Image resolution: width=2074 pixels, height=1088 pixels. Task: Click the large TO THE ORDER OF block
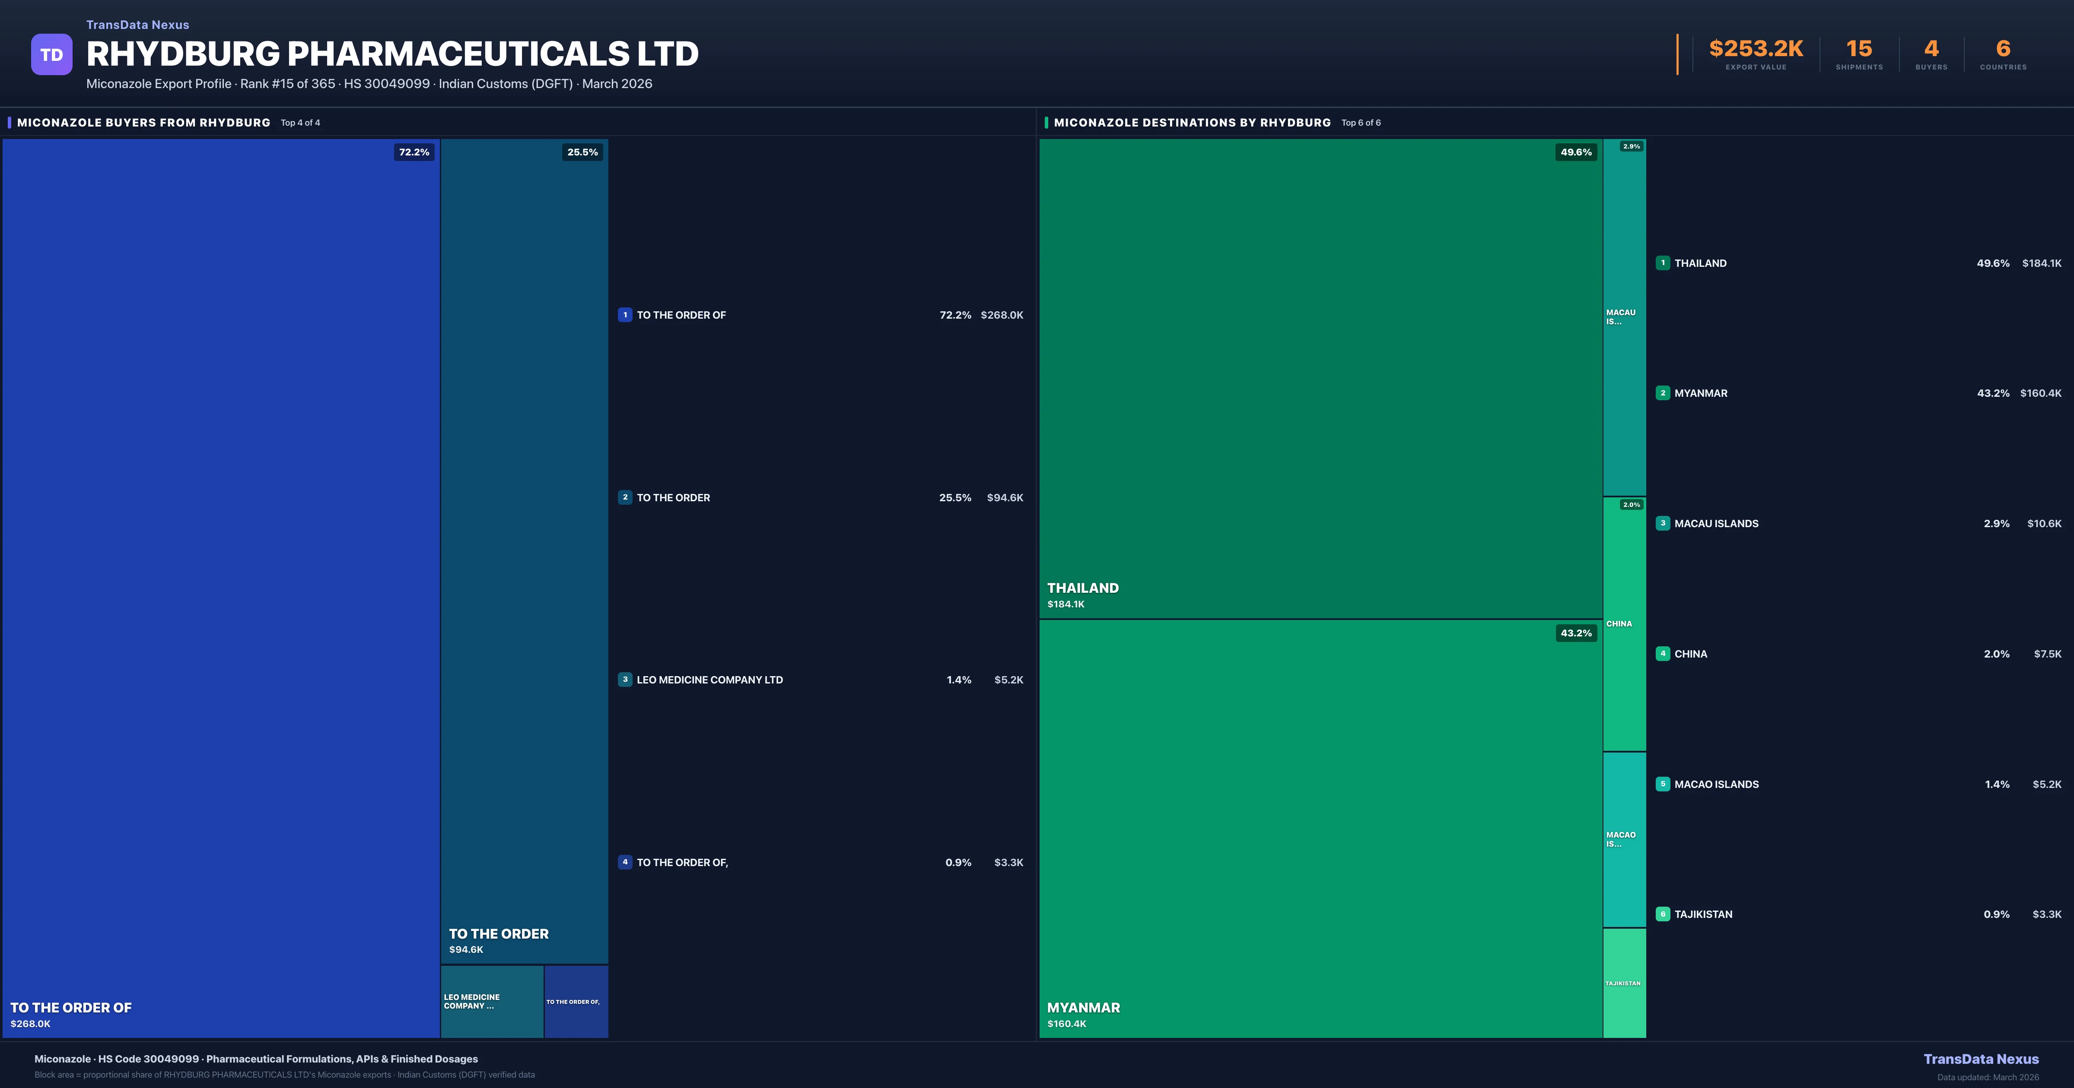(221, 588)
